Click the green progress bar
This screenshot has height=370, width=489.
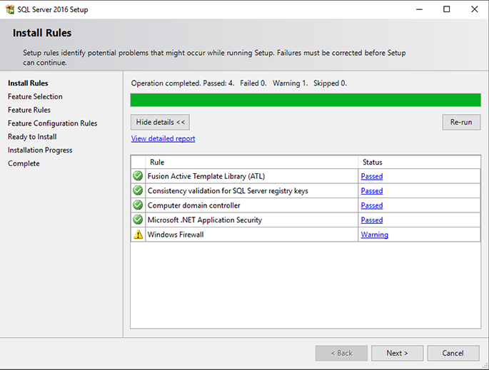[306, 100]
